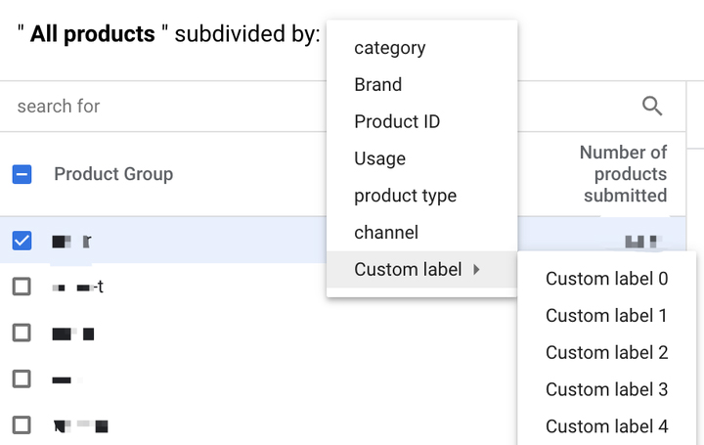Choose Brand in the subdivide menu
Image resolution: width=704 pixels, height=445 pixels.
(x=377, y=85)
